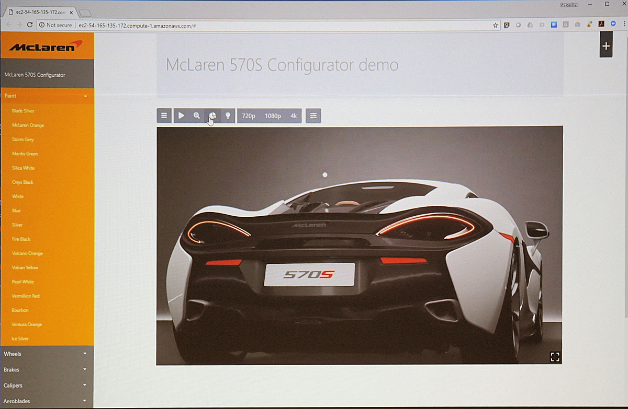This screenshot has width=628, height=409.
Task: Pick Volcan Yellow paint
Action: click(25, 267)
